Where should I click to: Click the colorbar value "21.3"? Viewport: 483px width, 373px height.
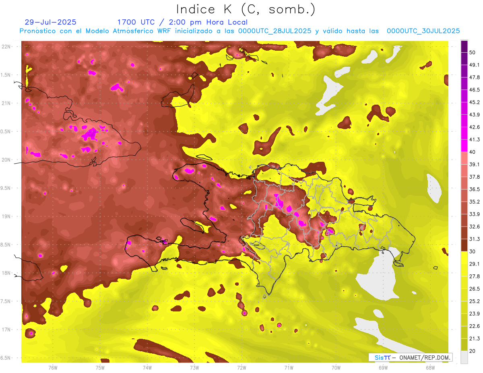pyautogui.click(x=475, y=339)
